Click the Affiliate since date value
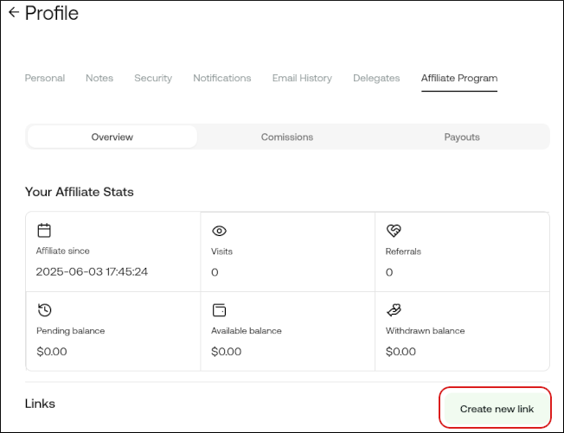This screenshot has height=433, width=564. coord(93,272)
